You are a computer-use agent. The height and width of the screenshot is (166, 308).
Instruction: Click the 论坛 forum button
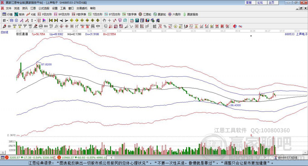[262, 2]
